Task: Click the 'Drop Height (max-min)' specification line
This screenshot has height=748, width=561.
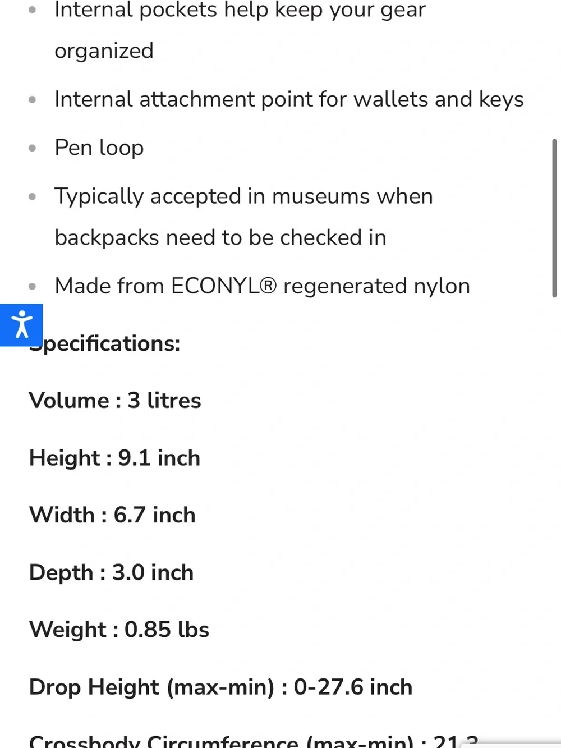Action: pos(220,687)
